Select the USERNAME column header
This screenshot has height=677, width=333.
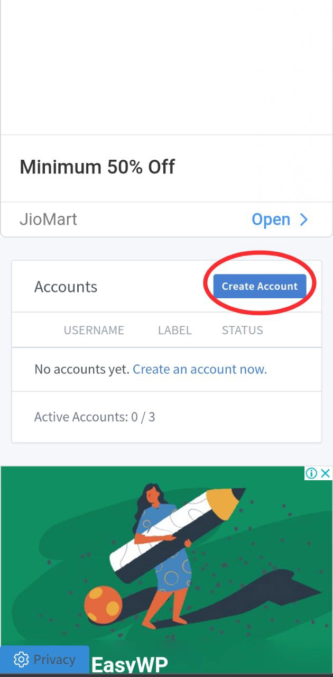point(94,330)
